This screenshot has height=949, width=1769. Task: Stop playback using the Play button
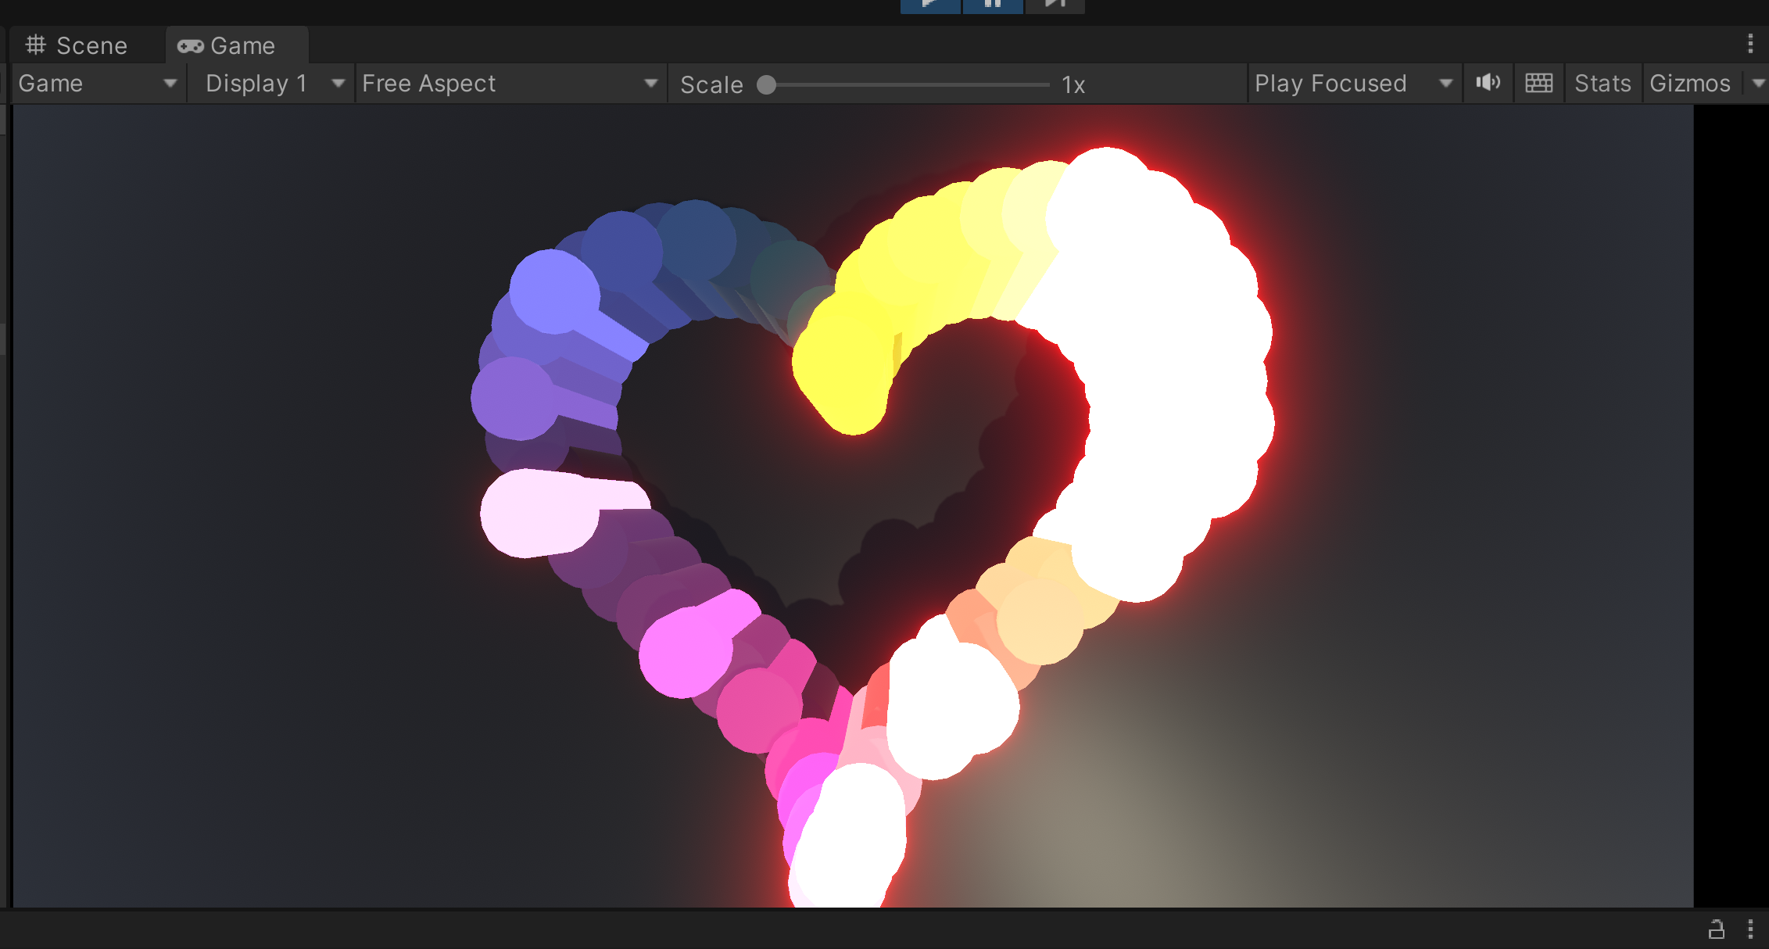pyautogui.click(x=929, y=4)
